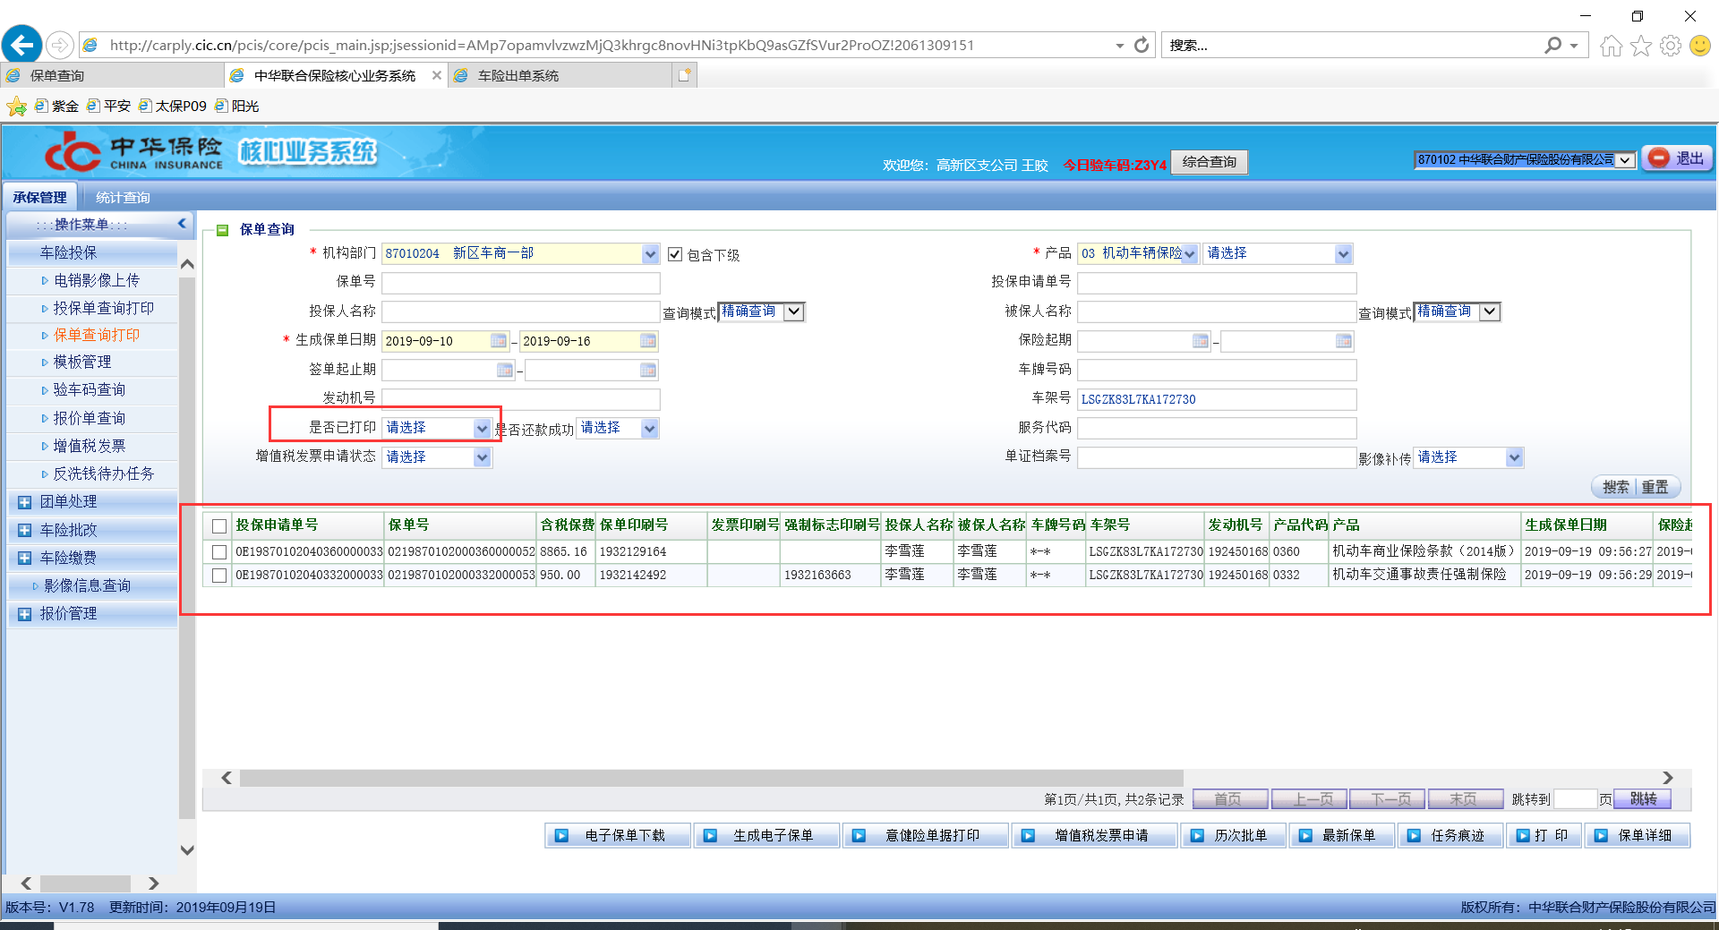The height and width of the screenshot is (930, 1719).
Task: Click the 综合查询 button
Action: (x=1210, y=162)
